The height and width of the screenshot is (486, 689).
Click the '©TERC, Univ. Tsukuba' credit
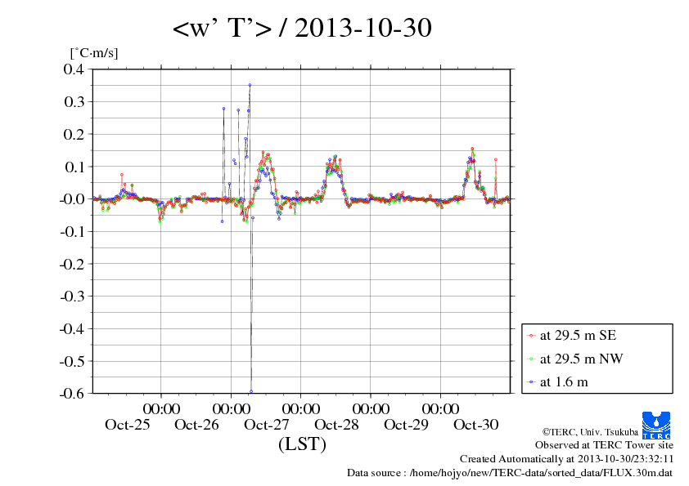(x=590, y=432)
